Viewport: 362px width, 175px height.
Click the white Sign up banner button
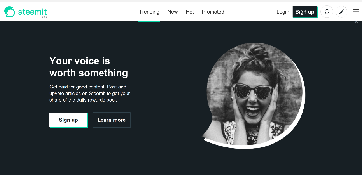pyautogui.click(x=68, y=120)
